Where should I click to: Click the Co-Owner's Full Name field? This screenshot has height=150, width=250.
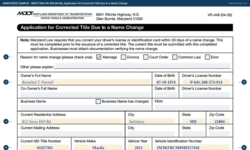[85, 95]
